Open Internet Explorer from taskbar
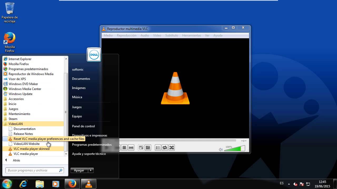The width and height of the screenshot is (337, 189). click(23, 184)
